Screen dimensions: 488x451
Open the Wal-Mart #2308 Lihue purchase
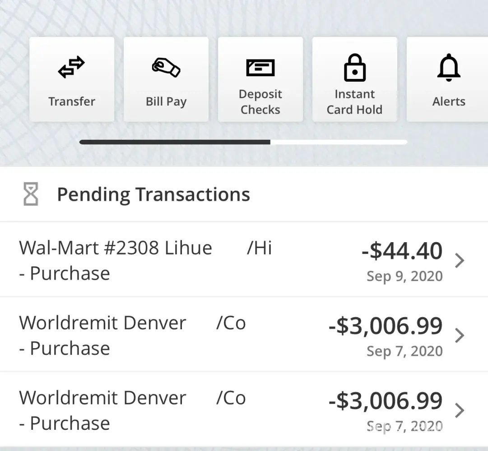point(116,248)
